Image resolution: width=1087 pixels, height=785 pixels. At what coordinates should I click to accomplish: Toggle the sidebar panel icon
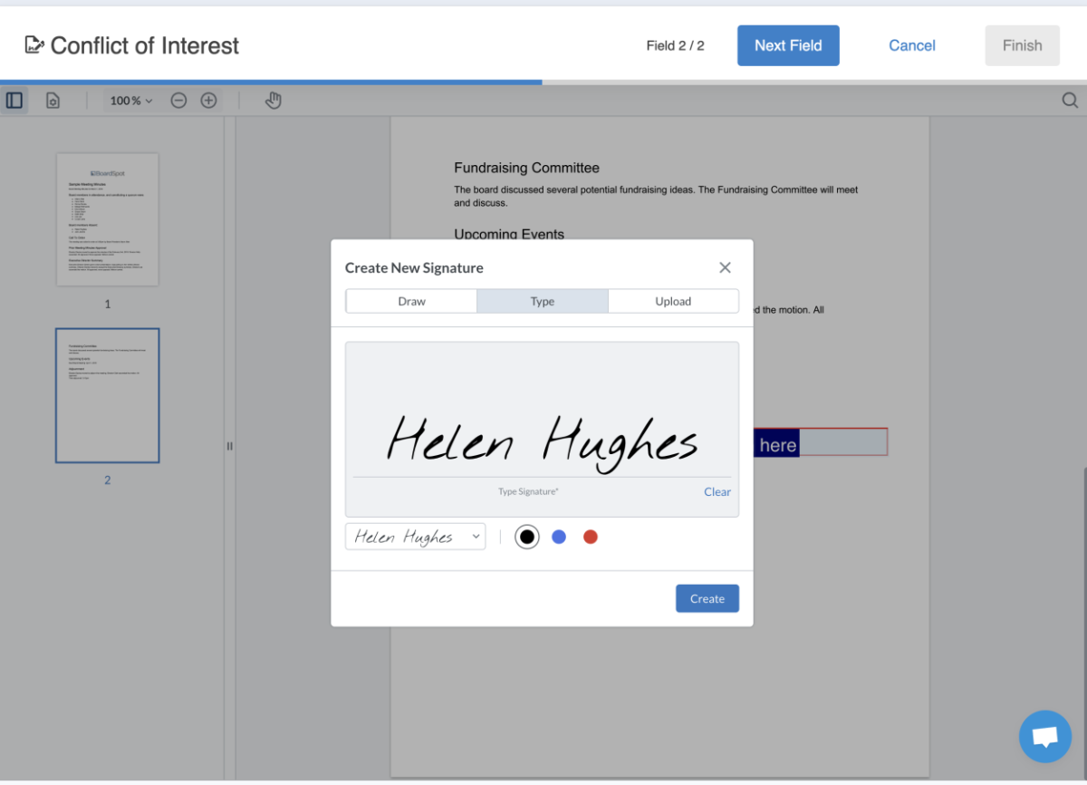pyautogui.click(x=14, y=100)
